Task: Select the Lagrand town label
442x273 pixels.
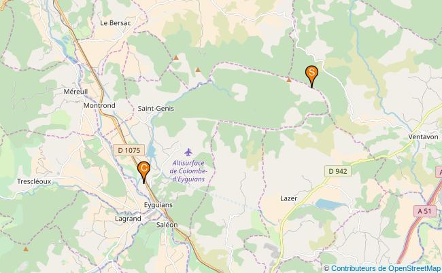Action: (128, 219)
